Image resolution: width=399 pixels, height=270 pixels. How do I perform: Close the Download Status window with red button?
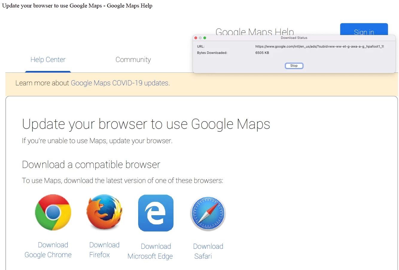pos(196,38)
